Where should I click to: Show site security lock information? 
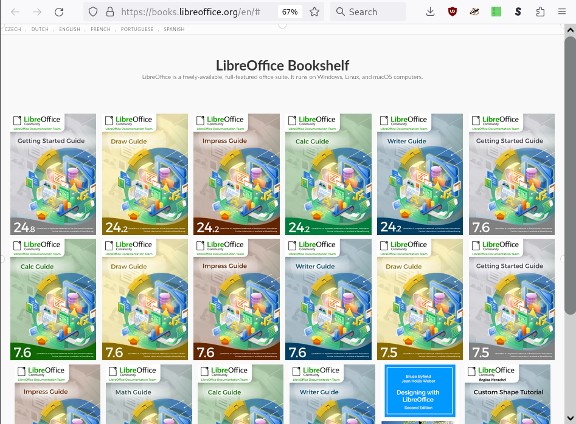[110, 12]
